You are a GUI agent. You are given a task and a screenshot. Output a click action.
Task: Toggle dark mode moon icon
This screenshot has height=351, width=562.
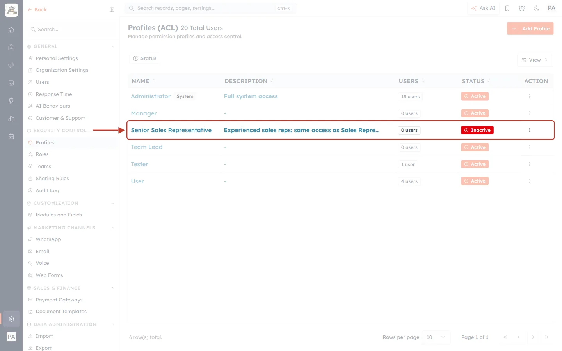(537, 8)
